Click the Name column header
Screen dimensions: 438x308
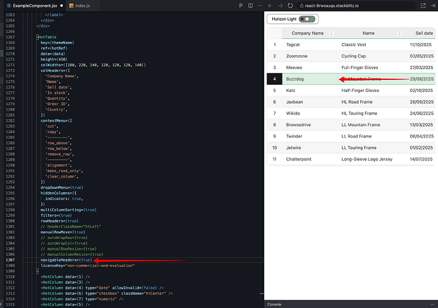[x=368, y=33]
